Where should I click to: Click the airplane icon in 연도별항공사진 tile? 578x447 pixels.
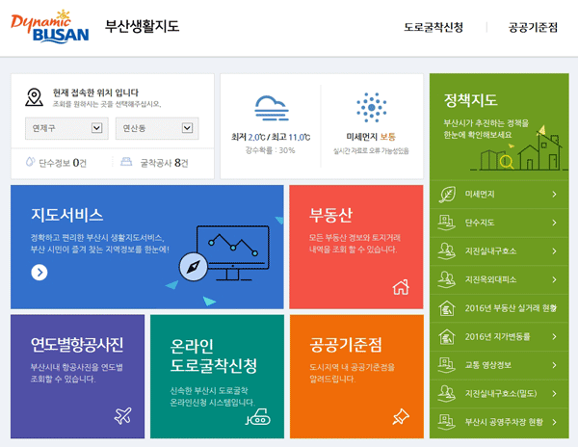(122, 415)
